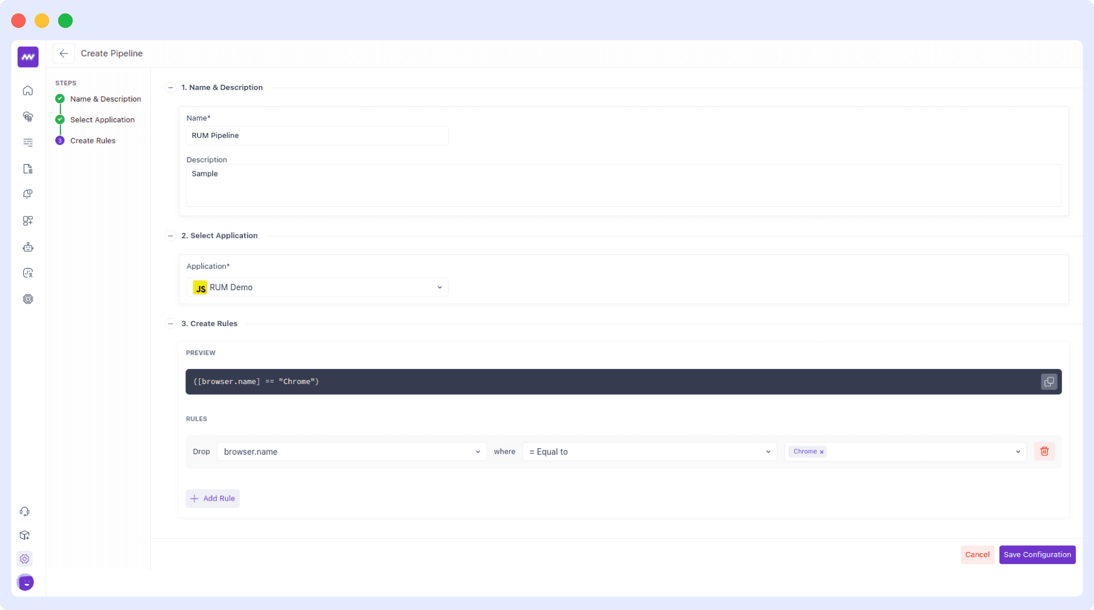The width and height of the screenshot is (1094, 610).
Task: Click the support headset icon
Action: click(25, 511)
